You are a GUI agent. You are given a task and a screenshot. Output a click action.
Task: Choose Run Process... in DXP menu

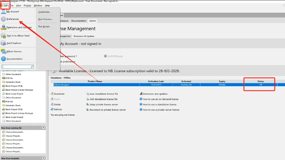(x=45, y=19)
